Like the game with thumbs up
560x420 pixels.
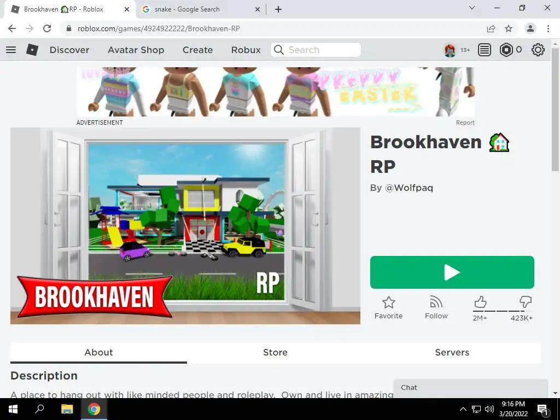tap(480, 302)
